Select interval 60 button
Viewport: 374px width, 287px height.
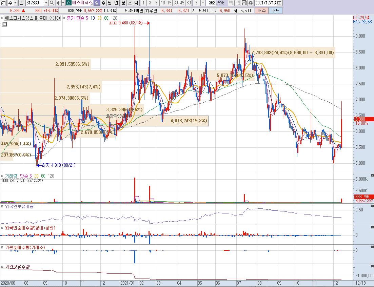[x=189, y=3]
